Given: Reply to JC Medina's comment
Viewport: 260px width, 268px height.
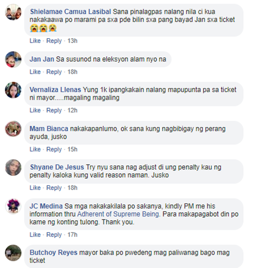Looking at the screenshot, I should click(x=54, y=235).
